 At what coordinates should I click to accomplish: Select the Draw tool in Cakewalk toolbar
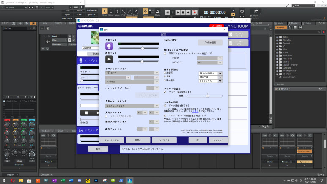129,12
